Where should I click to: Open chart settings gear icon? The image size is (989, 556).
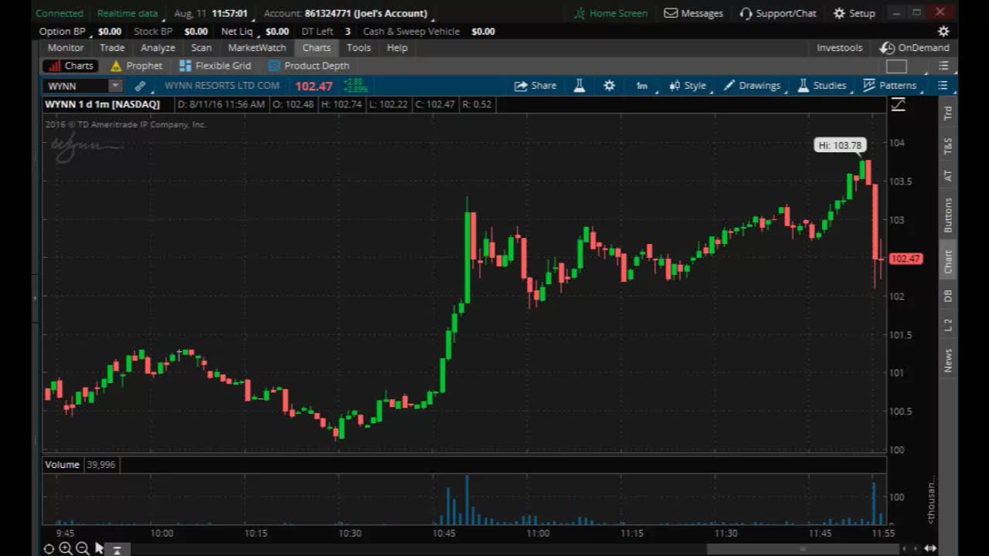[610, 86]
